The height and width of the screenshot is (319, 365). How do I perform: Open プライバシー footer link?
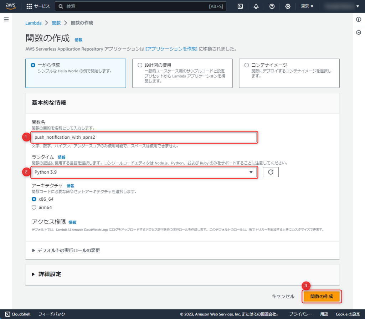(301, 314)
